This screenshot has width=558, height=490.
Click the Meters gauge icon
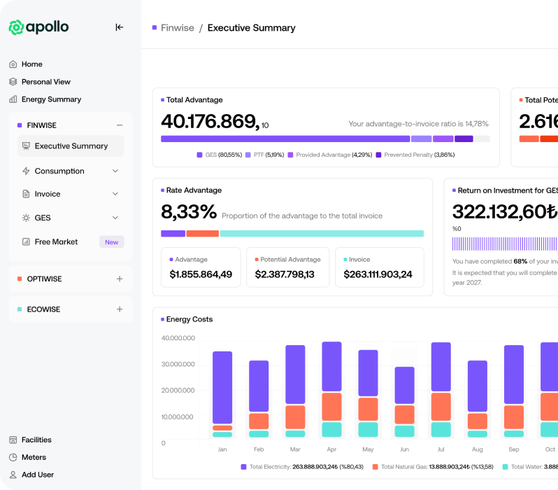pos(13,458)
